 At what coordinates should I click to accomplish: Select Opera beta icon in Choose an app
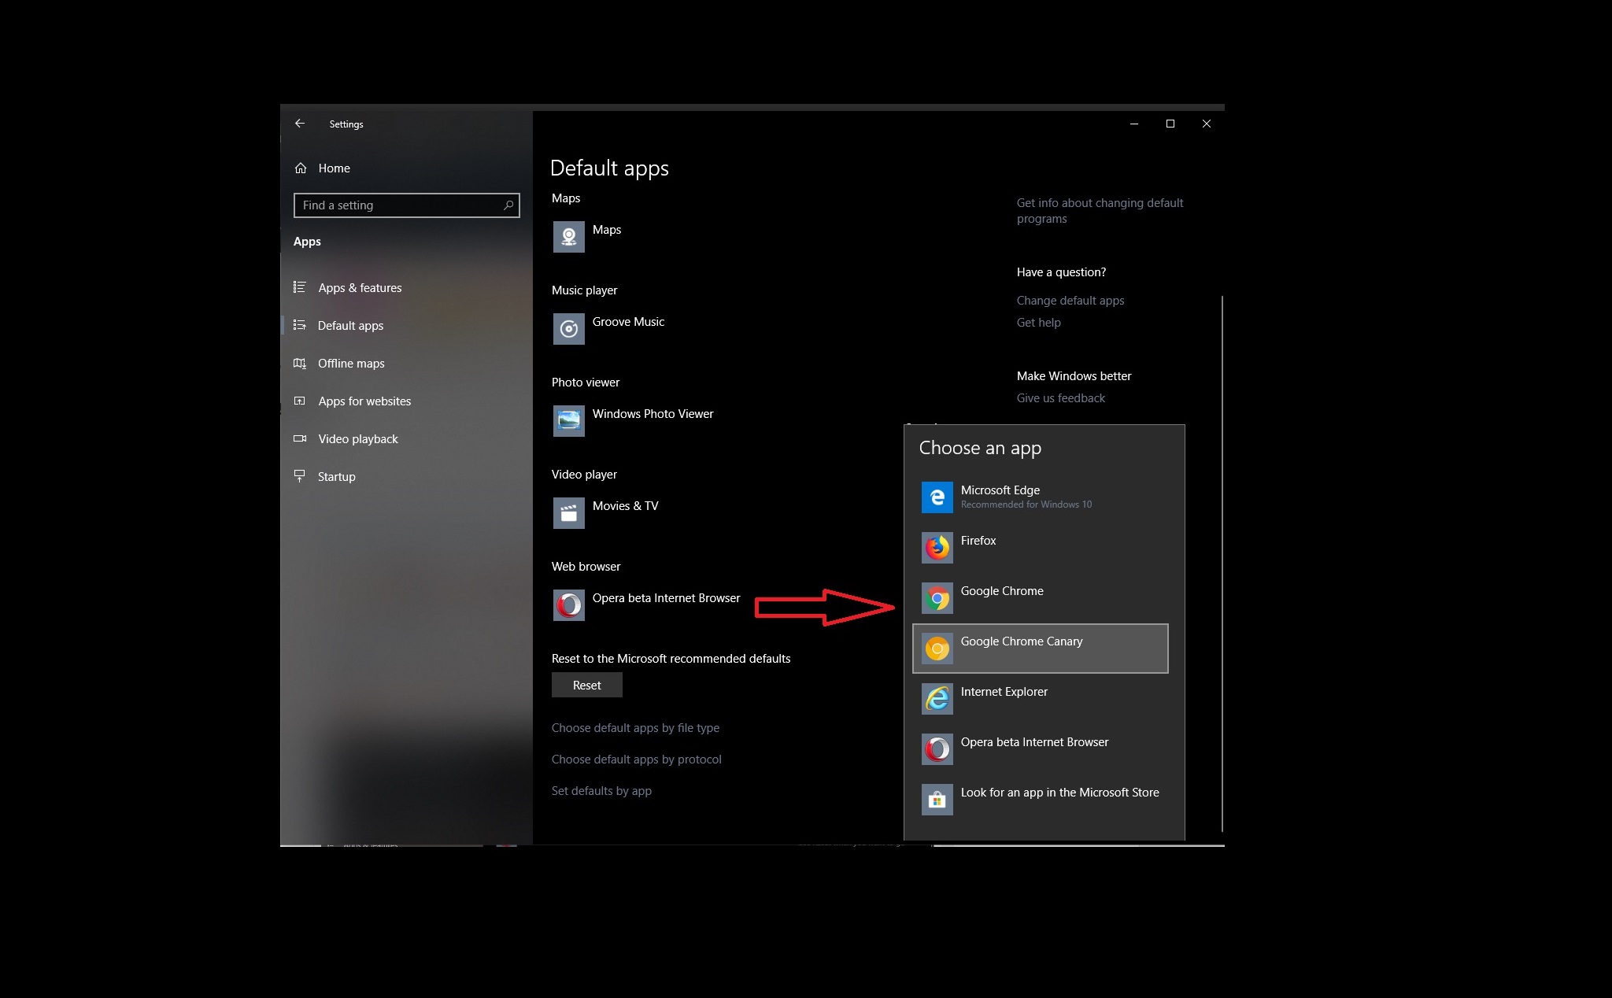point(937,749)
